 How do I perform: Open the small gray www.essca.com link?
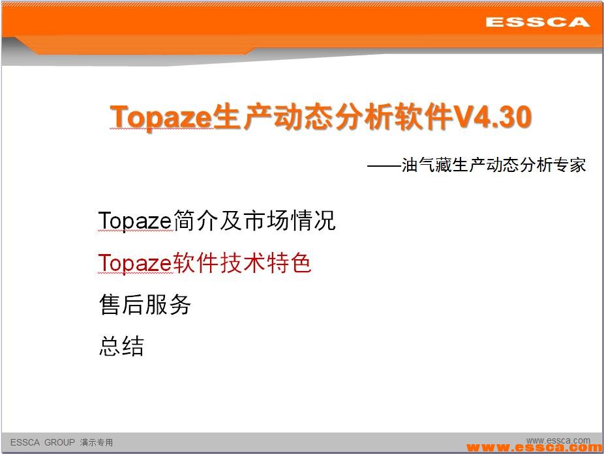click(558, 440)
